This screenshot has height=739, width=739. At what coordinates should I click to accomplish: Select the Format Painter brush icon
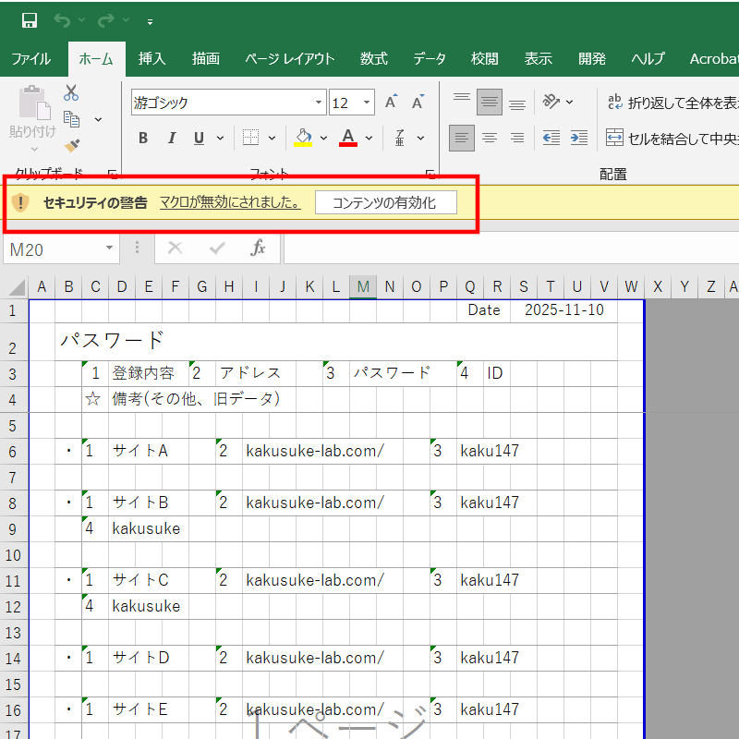coord(71,146)
